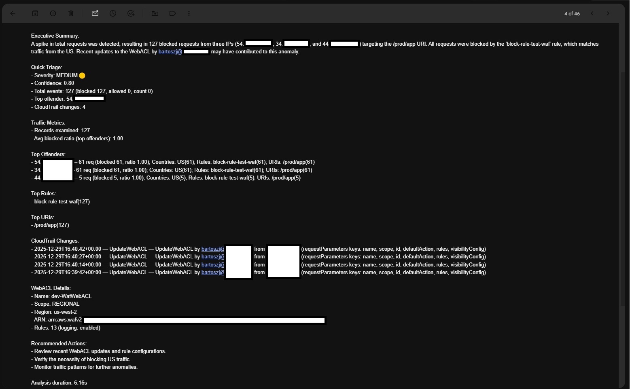This screenshot has height=389, width=630.
Task: Open bartoszj@ link in the 16:40:14 CloudTrail entry
Action: [212, 265]
